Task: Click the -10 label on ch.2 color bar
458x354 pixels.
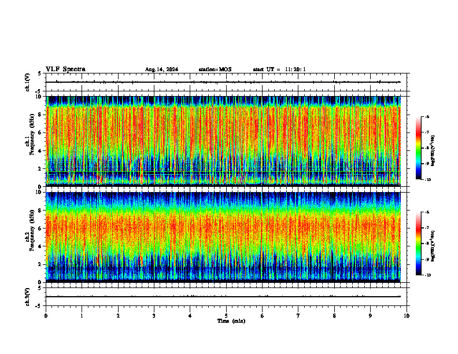Action: pyautogui.click(x=427, y=275)
